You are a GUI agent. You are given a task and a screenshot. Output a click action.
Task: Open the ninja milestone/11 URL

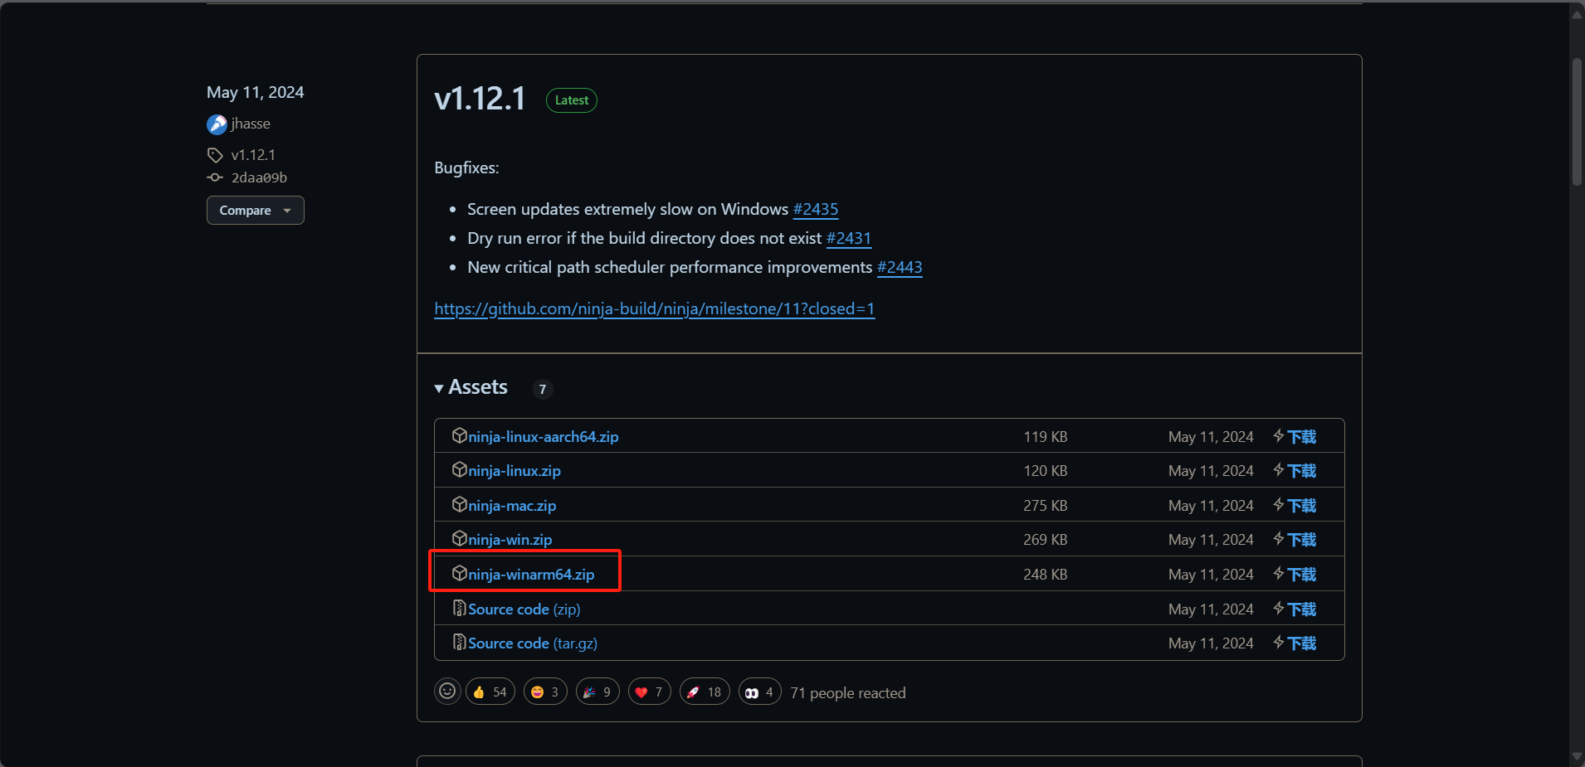click(x=655, y=309)
